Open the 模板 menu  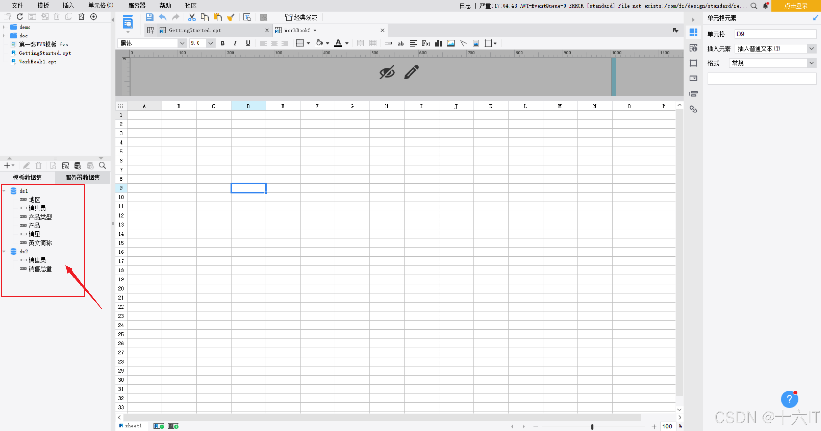click(x=43, y=5)
